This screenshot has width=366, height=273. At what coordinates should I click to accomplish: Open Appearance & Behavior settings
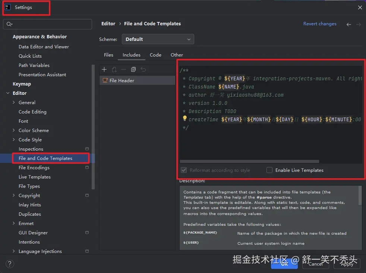click(40, 36)
